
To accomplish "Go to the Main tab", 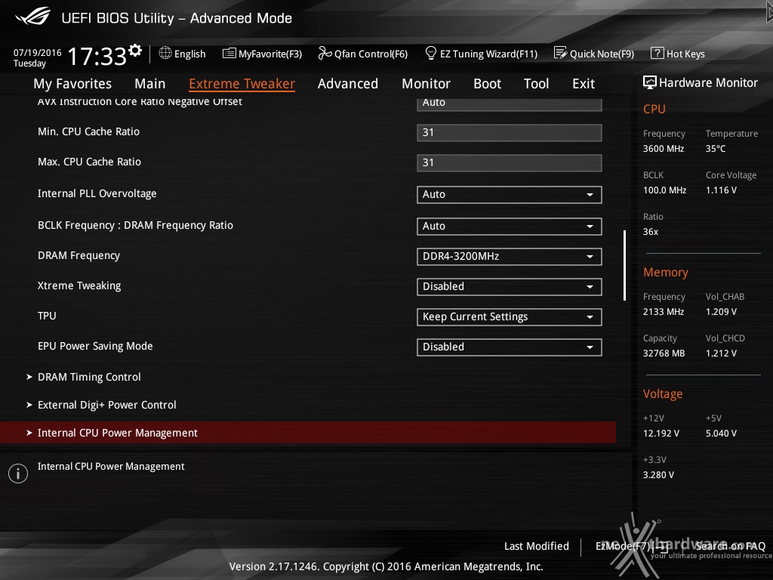I will point(150,84).
